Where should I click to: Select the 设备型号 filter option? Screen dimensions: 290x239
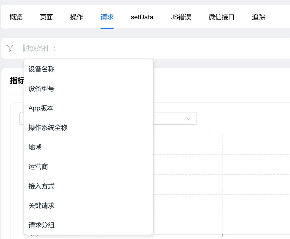[41, 89]
